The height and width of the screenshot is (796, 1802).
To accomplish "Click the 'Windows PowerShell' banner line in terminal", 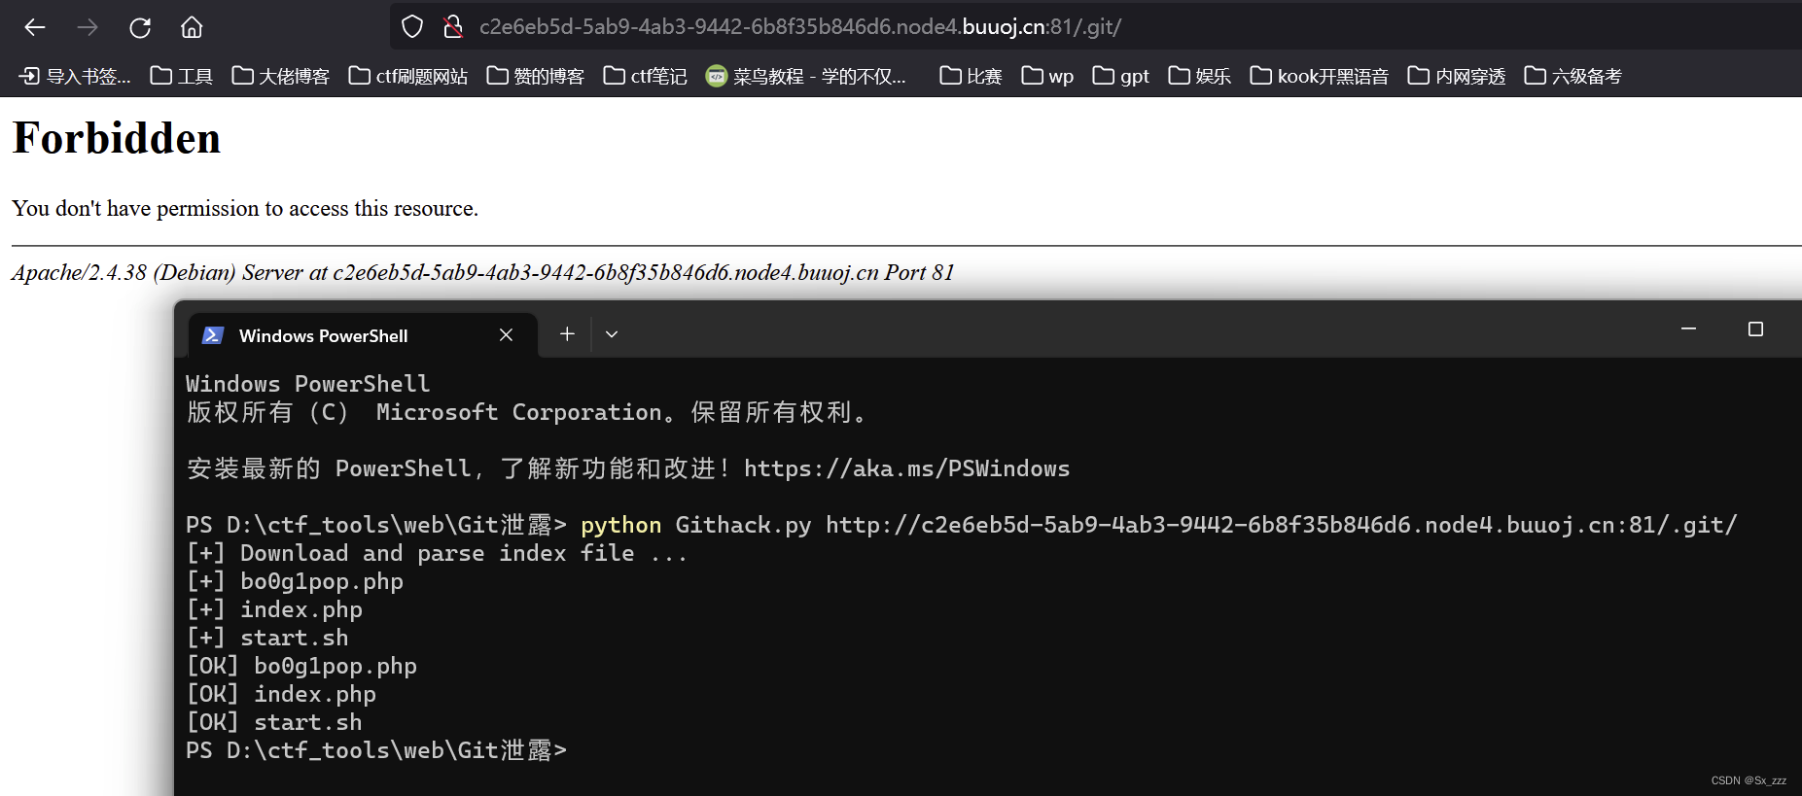I will point(307,384).
